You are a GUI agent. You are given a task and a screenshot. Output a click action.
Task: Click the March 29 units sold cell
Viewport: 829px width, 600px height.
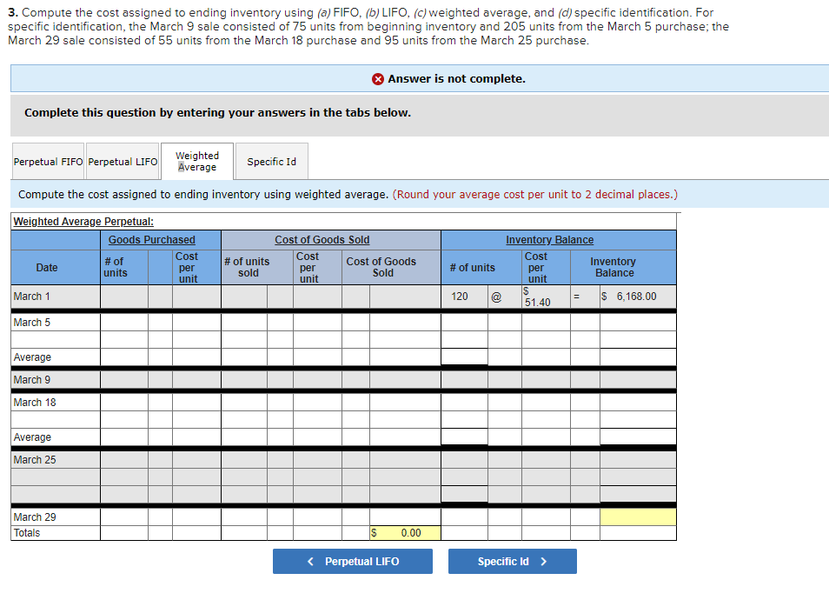pos(246,517)
